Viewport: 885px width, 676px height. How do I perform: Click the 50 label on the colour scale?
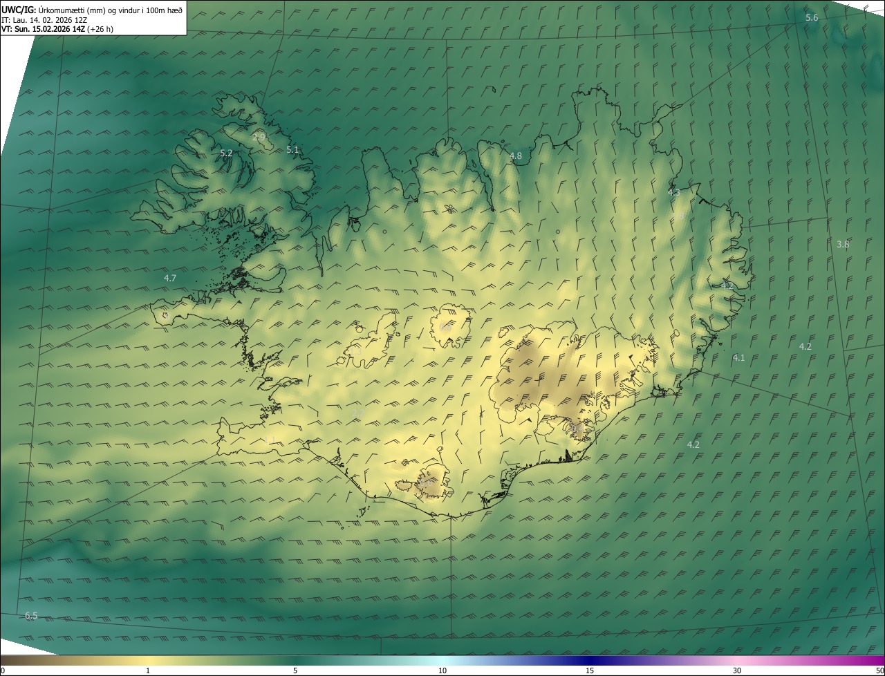point(879,670)
